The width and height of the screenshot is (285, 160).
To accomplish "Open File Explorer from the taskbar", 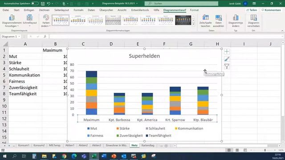I will pyautogui.click(x=44, y=156).
